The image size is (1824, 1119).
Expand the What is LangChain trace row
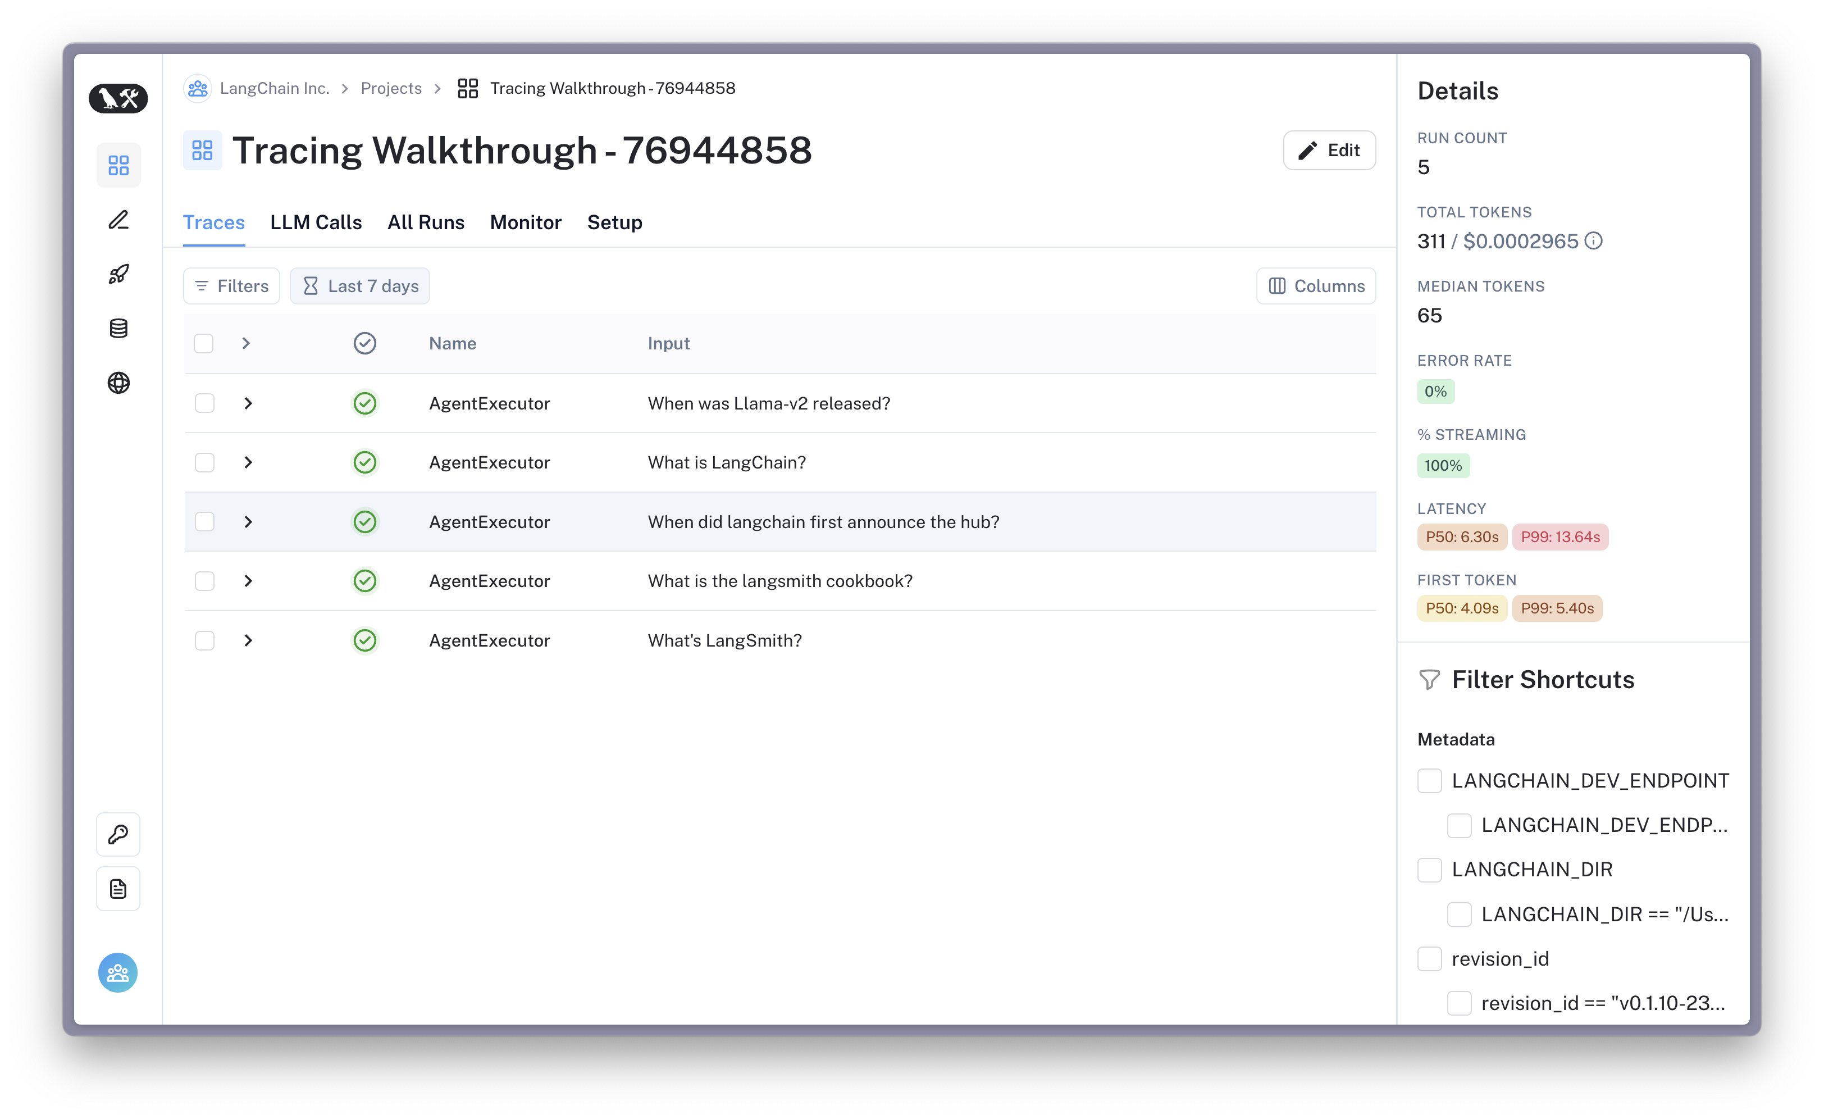click(x=248, y=463)
